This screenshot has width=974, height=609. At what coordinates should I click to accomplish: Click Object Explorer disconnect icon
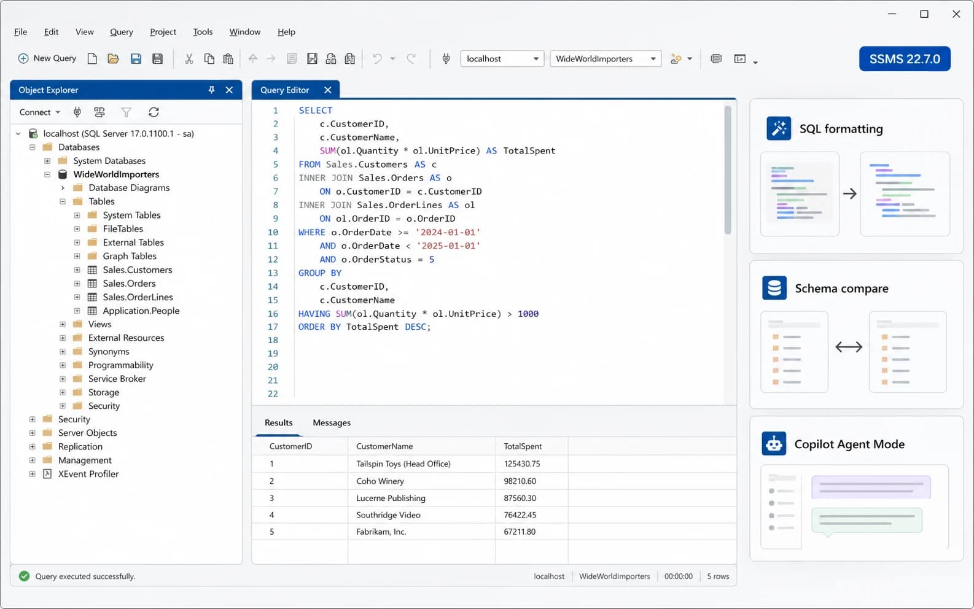99,112
